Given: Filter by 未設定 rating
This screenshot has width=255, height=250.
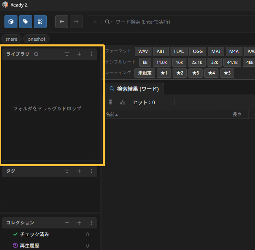Looking at the screenshot, I should [x=145, y=73].
